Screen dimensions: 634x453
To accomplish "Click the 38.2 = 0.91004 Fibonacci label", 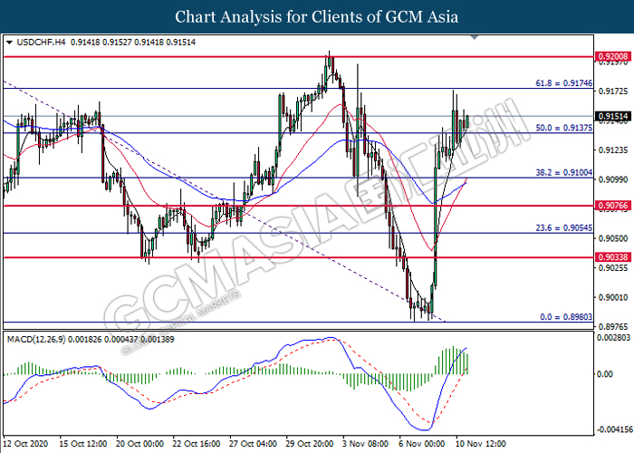I will coord(564,173).
